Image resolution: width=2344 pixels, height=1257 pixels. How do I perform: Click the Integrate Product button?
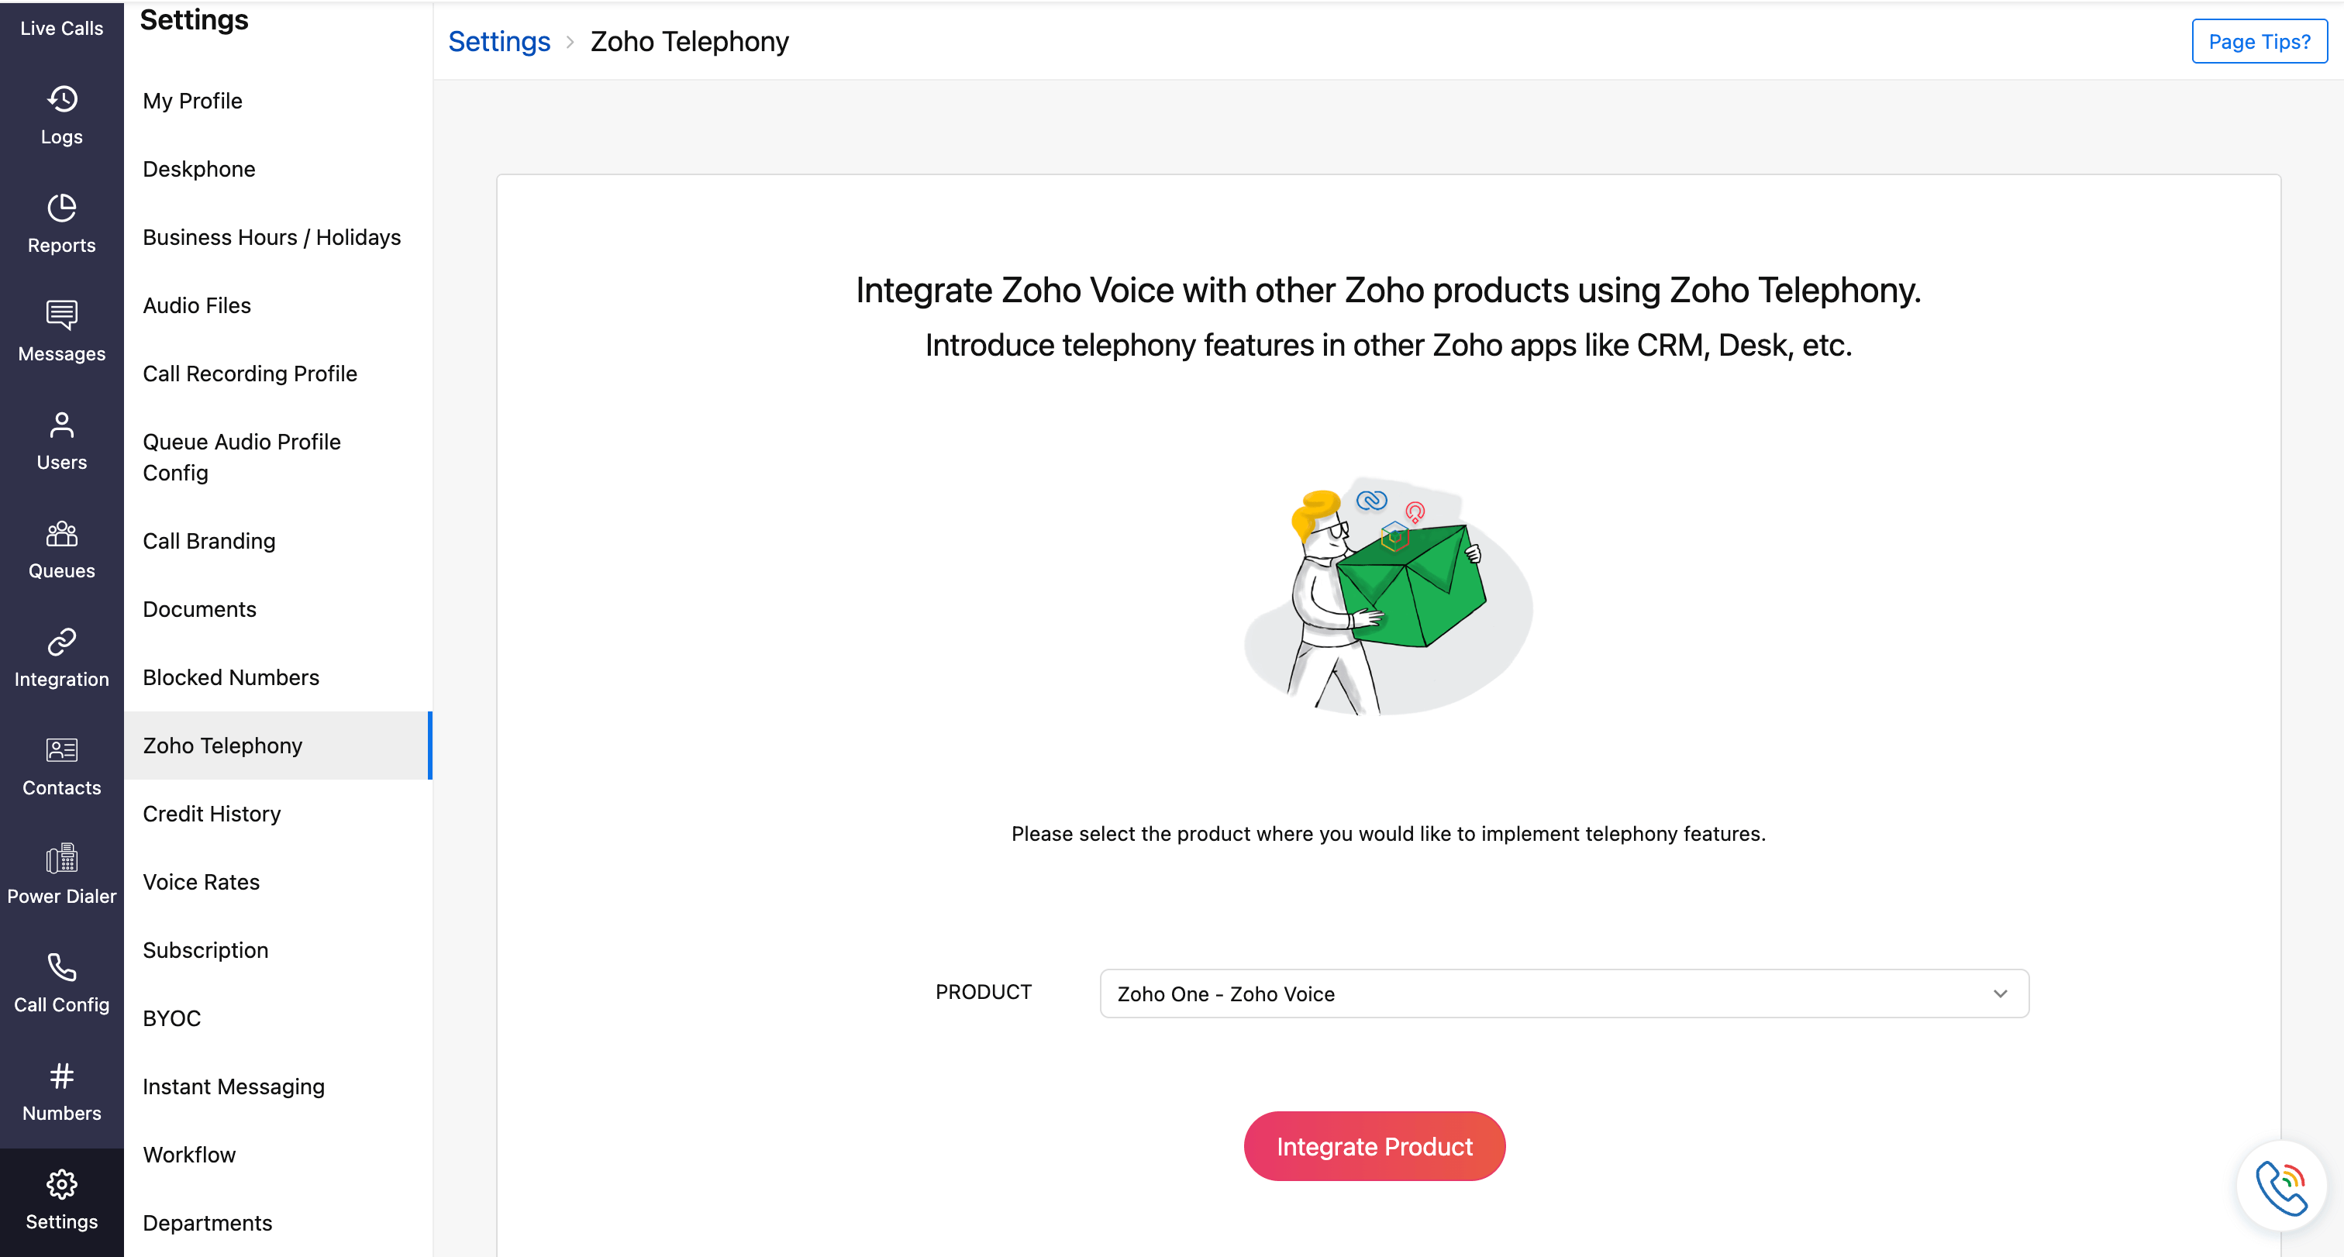1374,1146
